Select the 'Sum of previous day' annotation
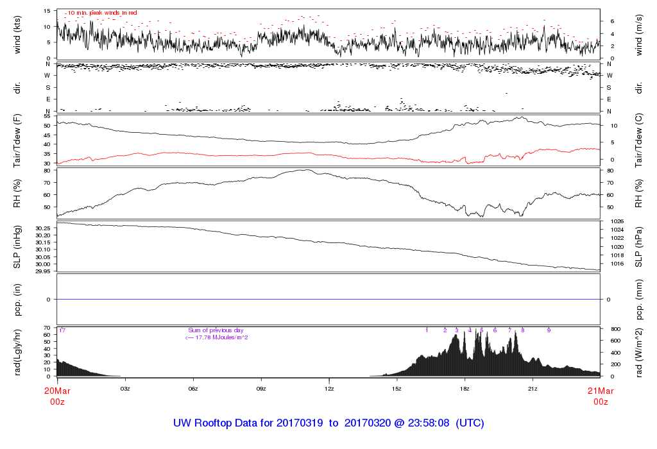657x449 pixels. (x=216, y=330)
